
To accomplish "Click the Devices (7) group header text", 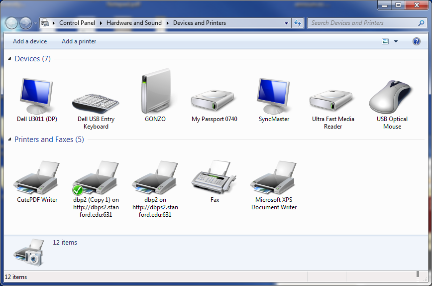I will click(x=32, y=59).
